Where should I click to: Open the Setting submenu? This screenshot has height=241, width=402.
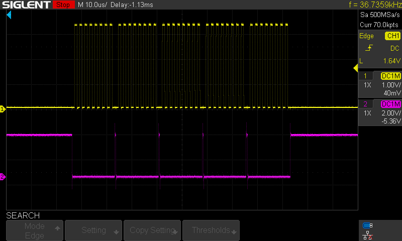(93, 230)
